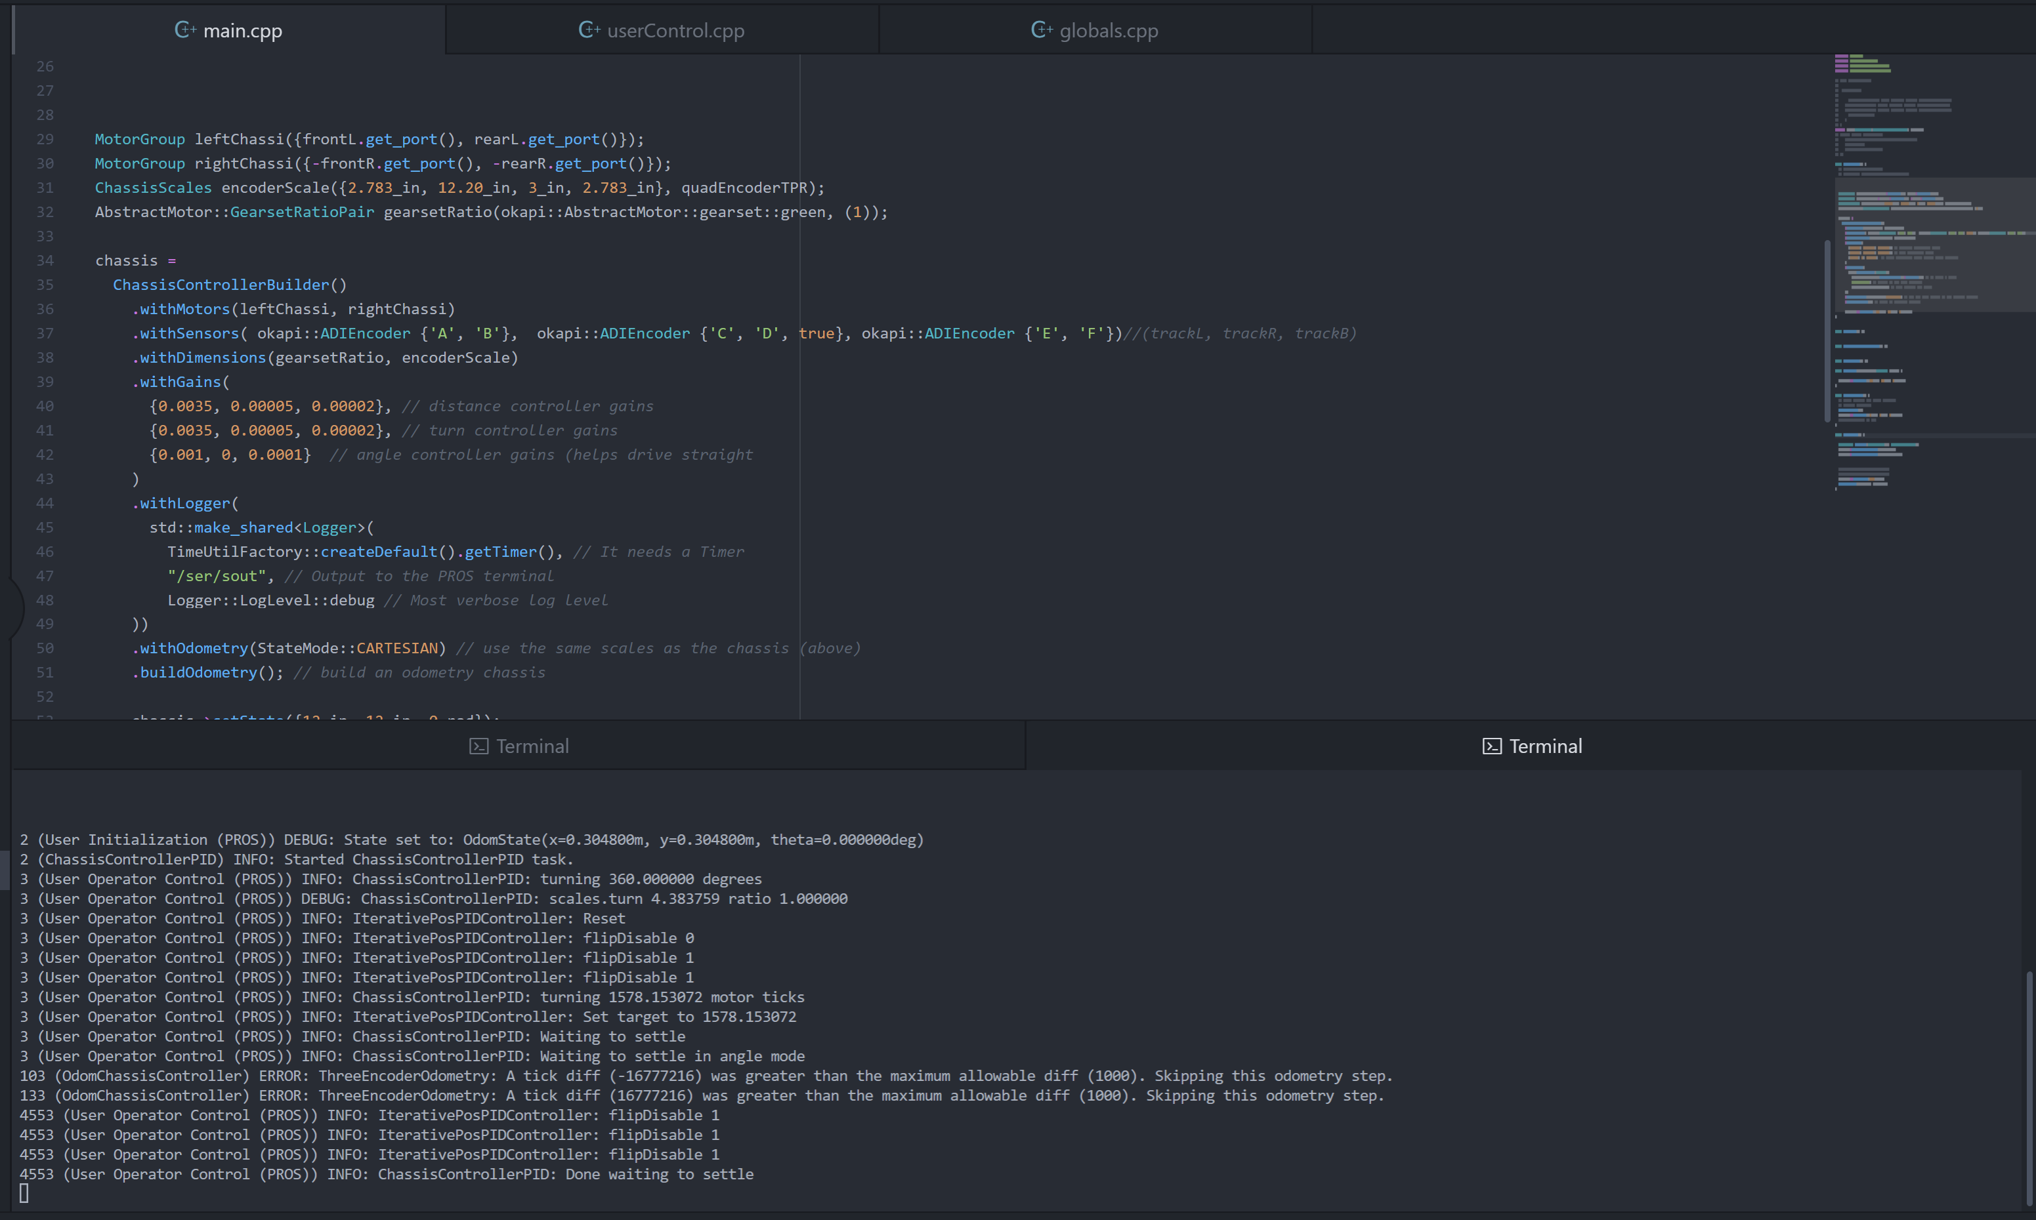Select the left Terminal tab
The height and width of the screenshot is (1220, 2036).
click(x=519, y=746)
